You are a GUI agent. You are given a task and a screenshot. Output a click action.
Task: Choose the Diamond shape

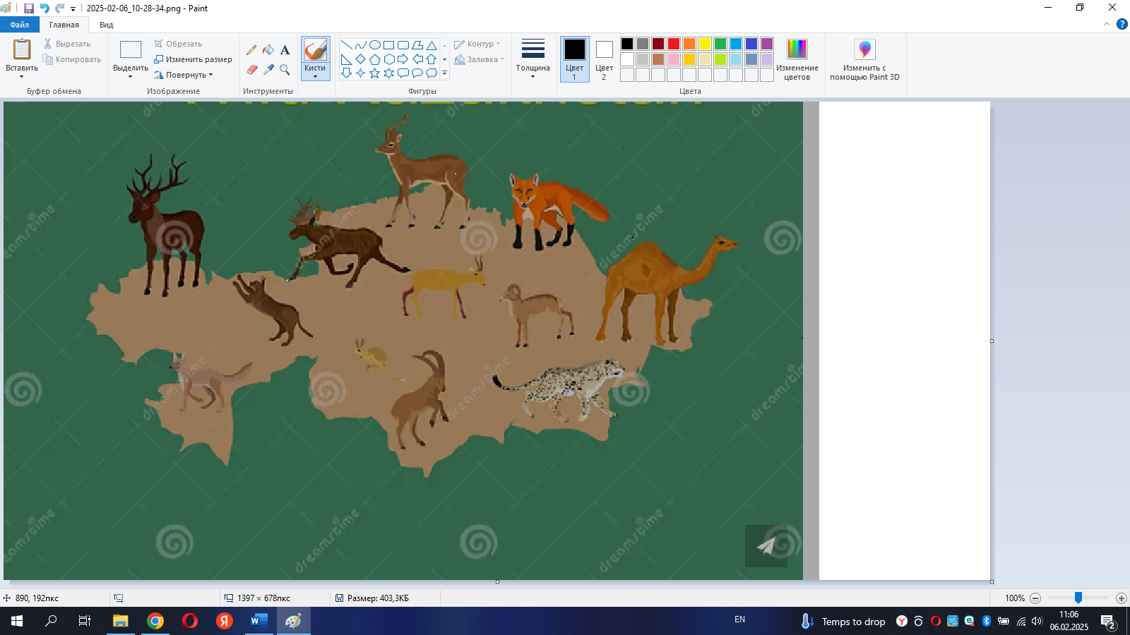tap(360, 59)
